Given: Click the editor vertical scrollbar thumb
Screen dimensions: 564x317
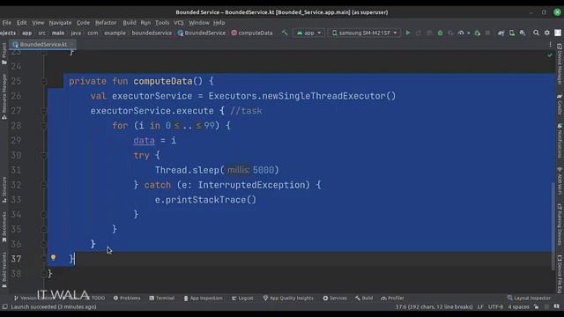Looking at the screenshot, I should click(553, 225).
